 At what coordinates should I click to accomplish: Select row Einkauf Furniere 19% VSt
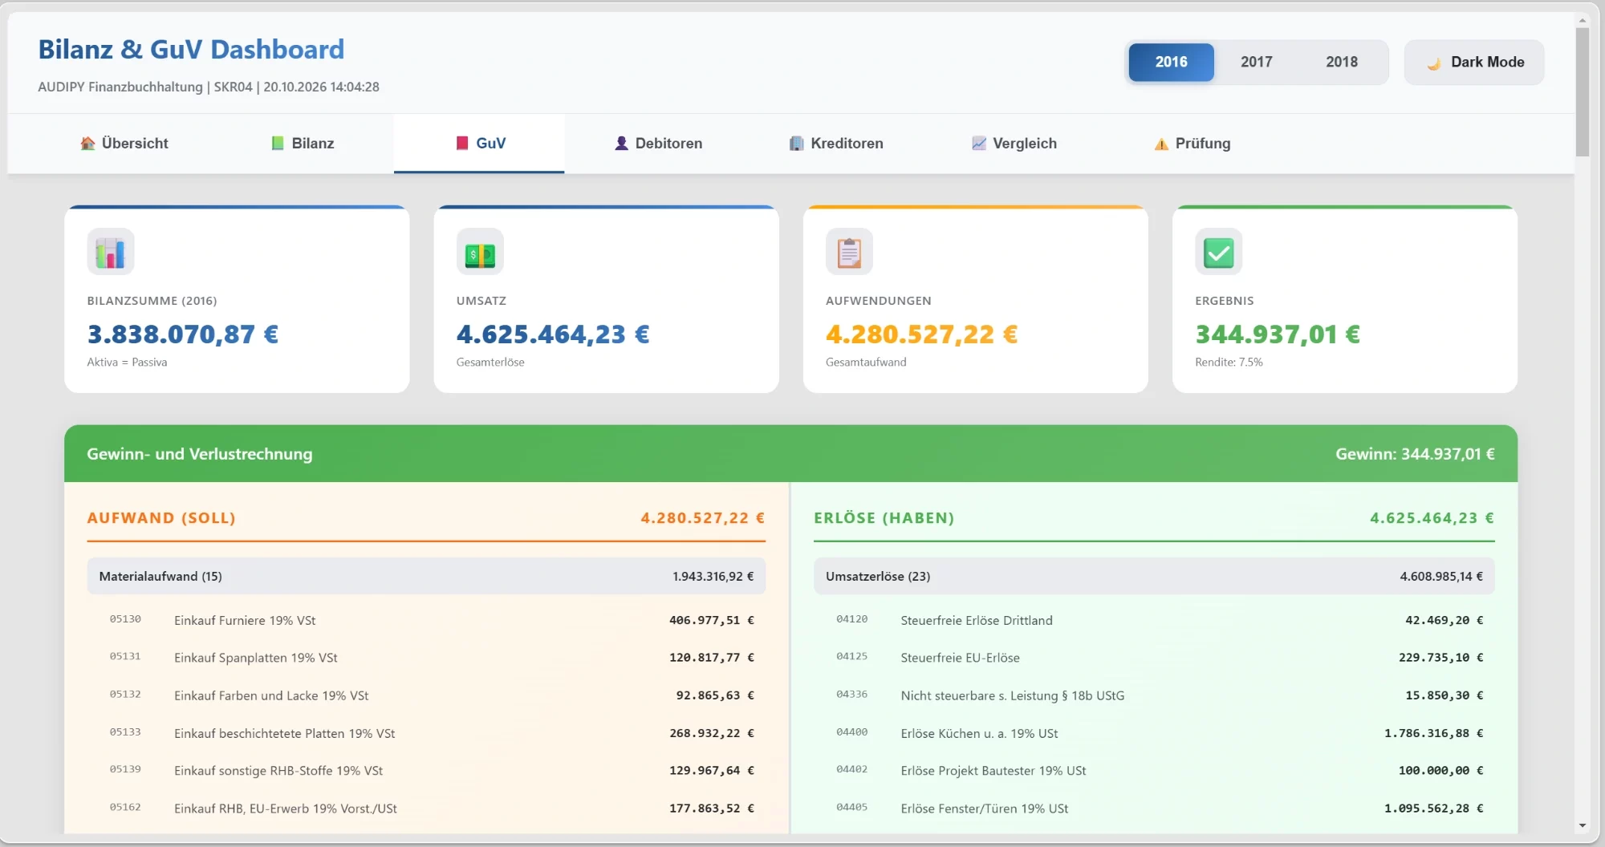[426, 620]
